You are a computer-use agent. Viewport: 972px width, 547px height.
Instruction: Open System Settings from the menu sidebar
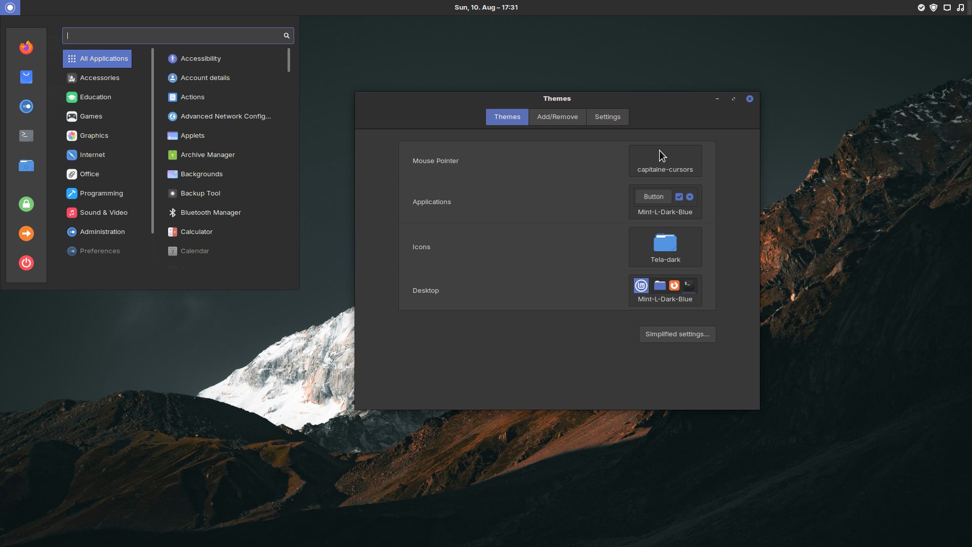pos(26,106)
